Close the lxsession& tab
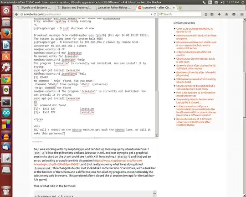 tap(174, 8)
